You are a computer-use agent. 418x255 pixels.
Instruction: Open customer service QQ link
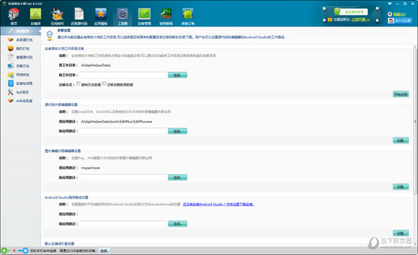pos(396,14)
